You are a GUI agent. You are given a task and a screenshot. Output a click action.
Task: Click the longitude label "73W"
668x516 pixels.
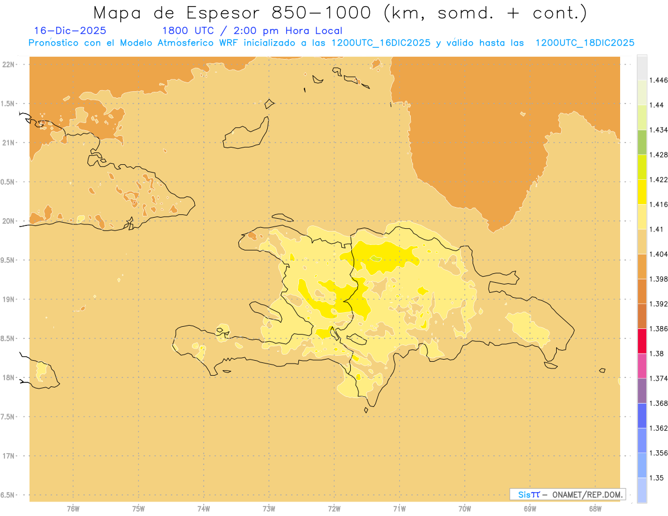click(x=269, y=509)
